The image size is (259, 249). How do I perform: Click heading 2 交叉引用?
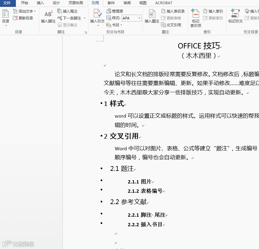point(121,136)
